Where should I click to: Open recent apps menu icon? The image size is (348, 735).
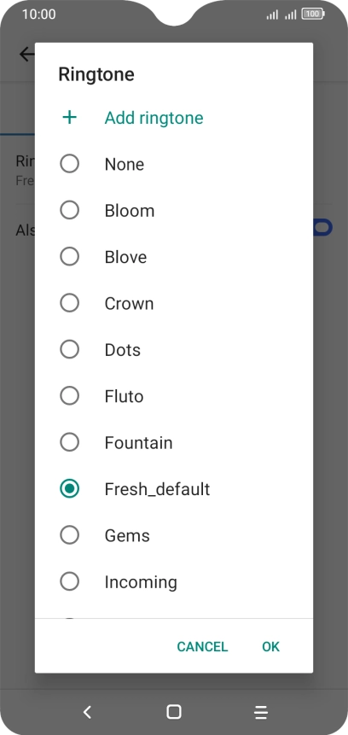(261, 712)
